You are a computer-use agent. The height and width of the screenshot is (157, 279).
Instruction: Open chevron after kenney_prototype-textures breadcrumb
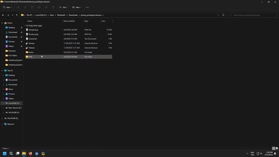click(x=103, y=15)
